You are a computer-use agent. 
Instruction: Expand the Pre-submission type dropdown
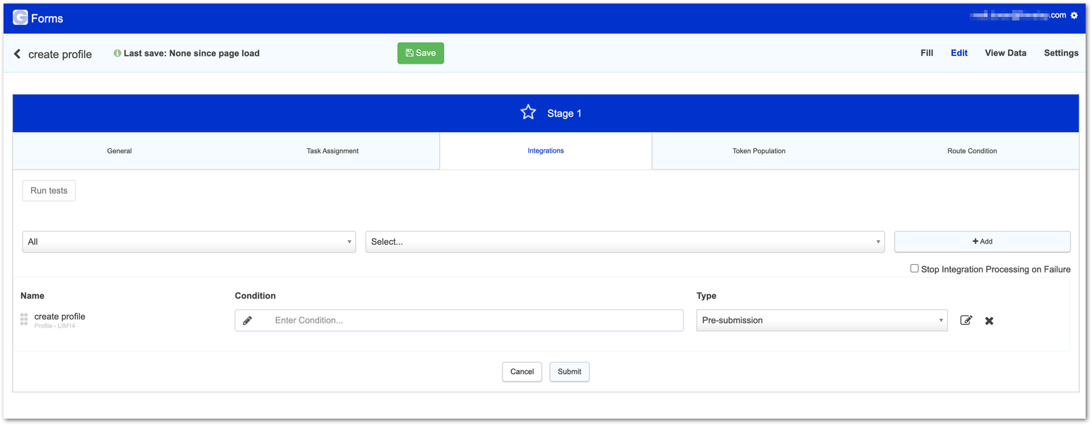[x=822, y=321]
